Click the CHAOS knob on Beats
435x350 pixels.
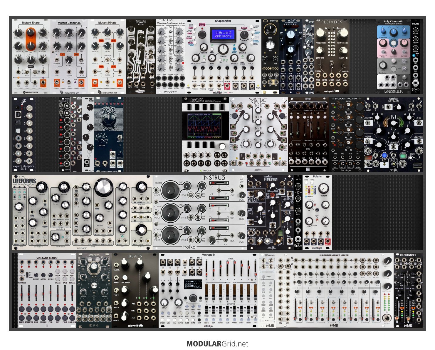pyautogui.click(x=125, y=316)
